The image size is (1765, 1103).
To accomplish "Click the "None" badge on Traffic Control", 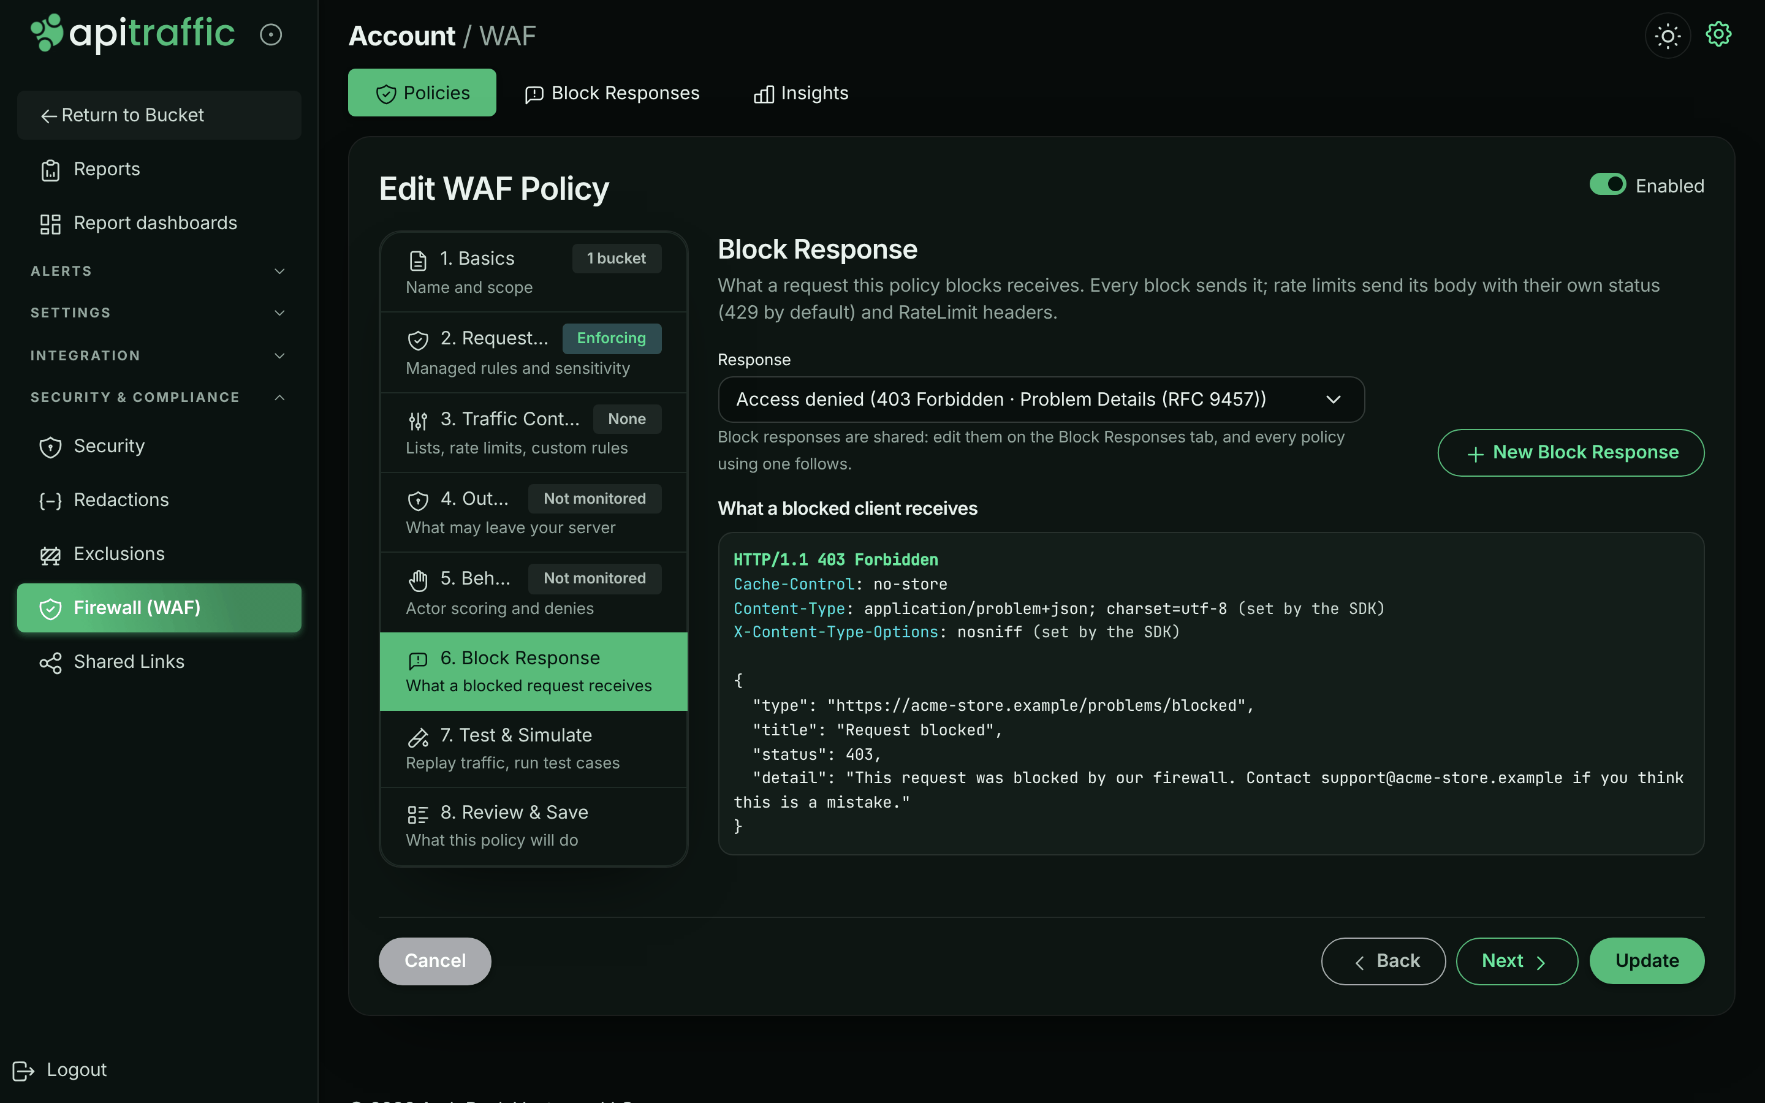I will [626, 419].
